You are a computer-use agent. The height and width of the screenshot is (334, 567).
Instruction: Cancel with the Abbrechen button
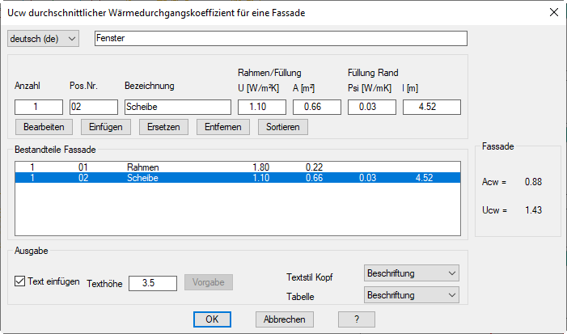point(284,319)
